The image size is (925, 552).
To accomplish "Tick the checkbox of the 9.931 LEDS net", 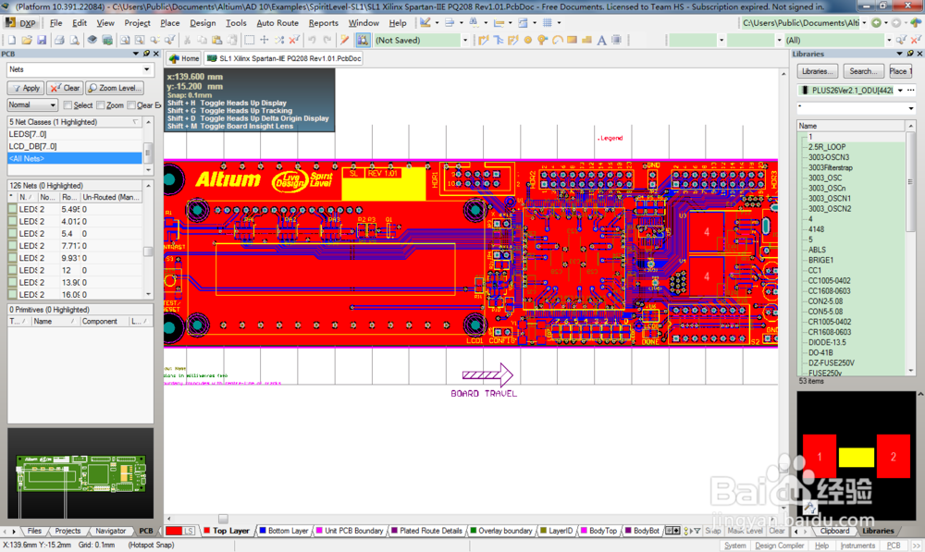I will point(12,258).
